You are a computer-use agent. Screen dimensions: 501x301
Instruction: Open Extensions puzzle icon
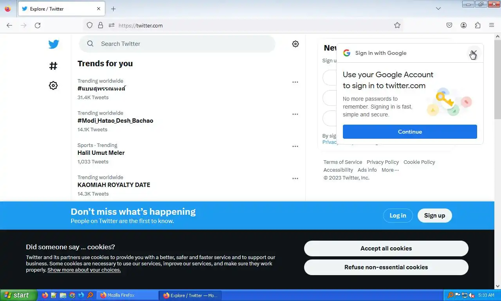pyautogui.click(x=478, y=25)
